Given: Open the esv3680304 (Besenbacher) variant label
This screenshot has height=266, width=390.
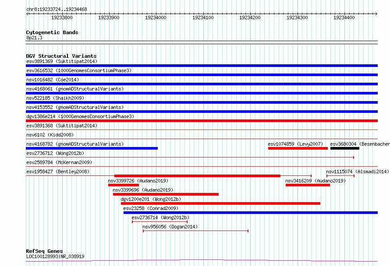Looking at the screenshot, I should [360, 144].
